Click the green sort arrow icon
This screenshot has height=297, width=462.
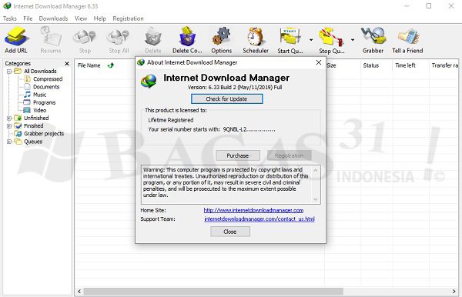pos(111,65)
